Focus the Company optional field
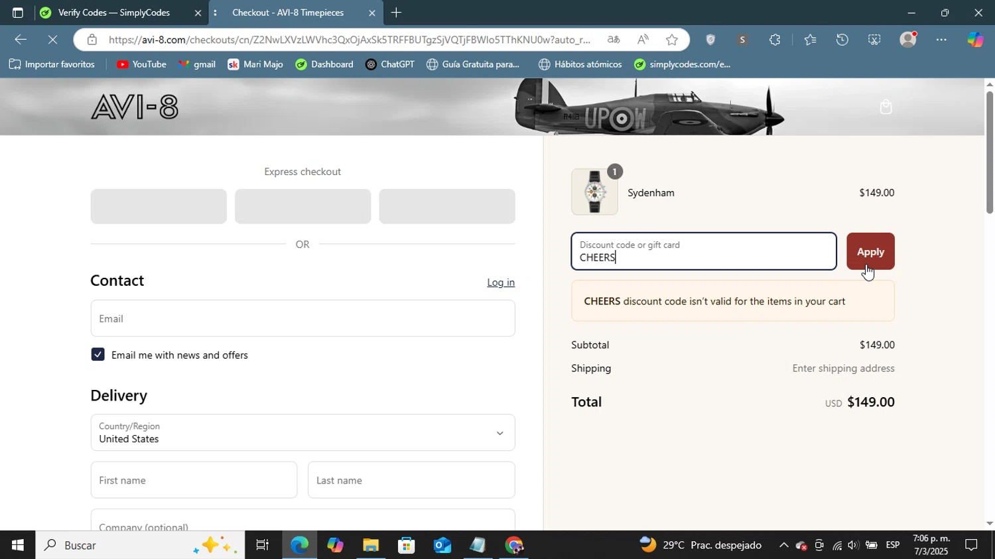Screen dimensions: 995x559 pyautogui.click(x=302, y=520)
